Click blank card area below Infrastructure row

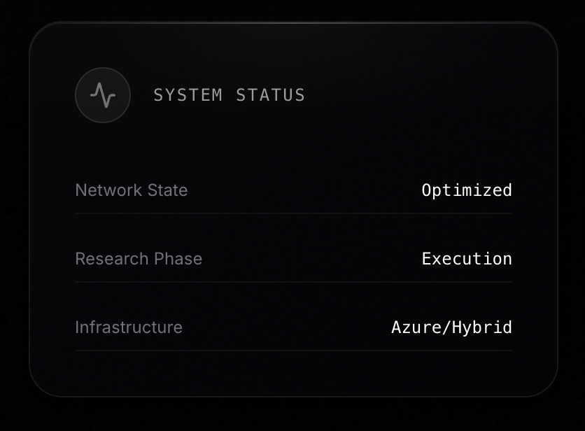293,374
